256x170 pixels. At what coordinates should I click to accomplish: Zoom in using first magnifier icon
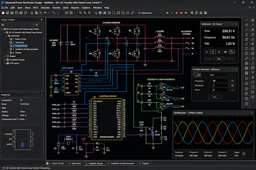(x=81, y=13)
